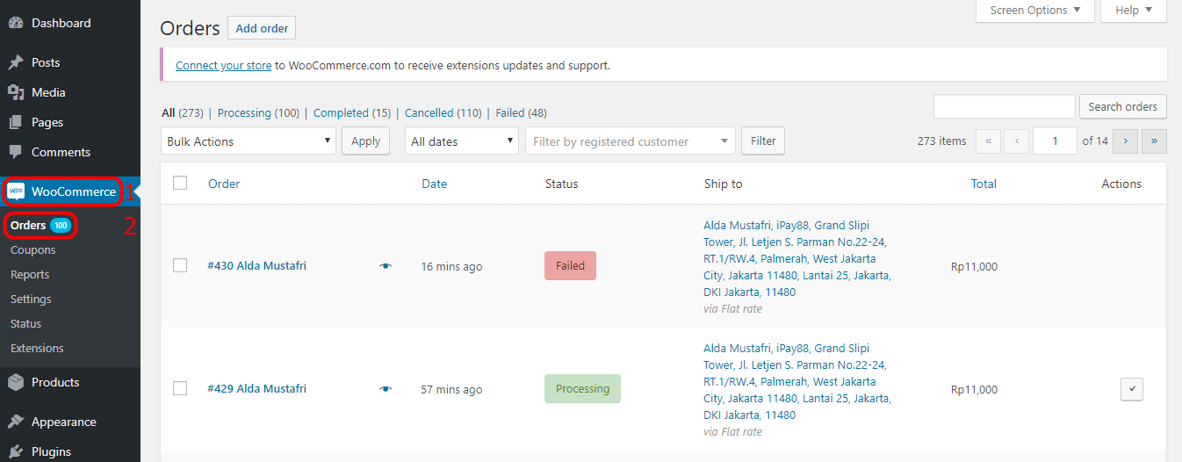Screen dimensions: 1182x462
Task: Open the Reports submenu item
Action: (x=30, y=275)
